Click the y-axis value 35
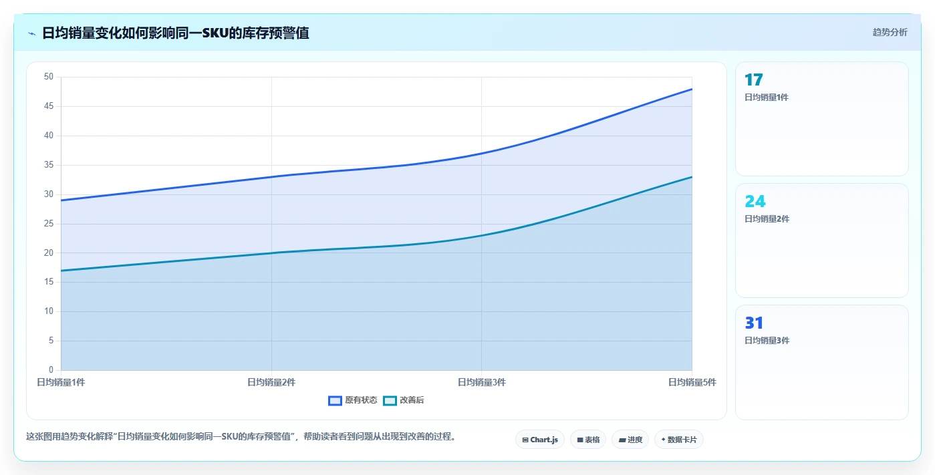 click(x=48, y=165)
